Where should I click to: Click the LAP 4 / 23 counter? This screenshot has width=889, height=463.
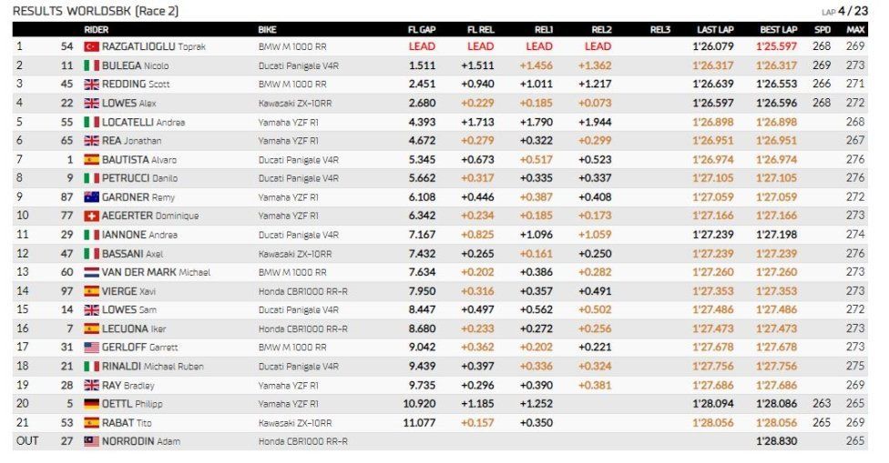pos(844,11)
